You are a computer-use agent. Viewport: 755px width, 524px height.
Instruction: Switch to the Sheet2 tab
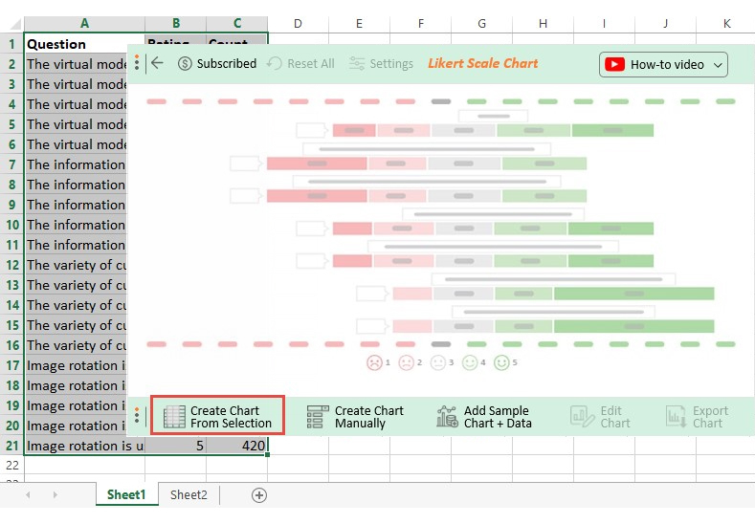coord(189,494)
